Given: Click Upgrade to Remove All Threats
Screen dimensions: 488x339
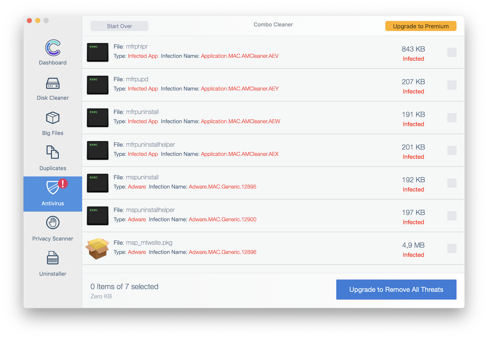Looking at the screenshot, I should (x=396, y=290).
